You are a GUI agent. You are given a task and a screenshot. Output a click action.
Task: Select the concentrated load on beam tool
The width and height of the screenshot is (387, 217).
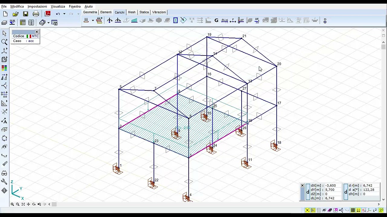click(118, 20)
